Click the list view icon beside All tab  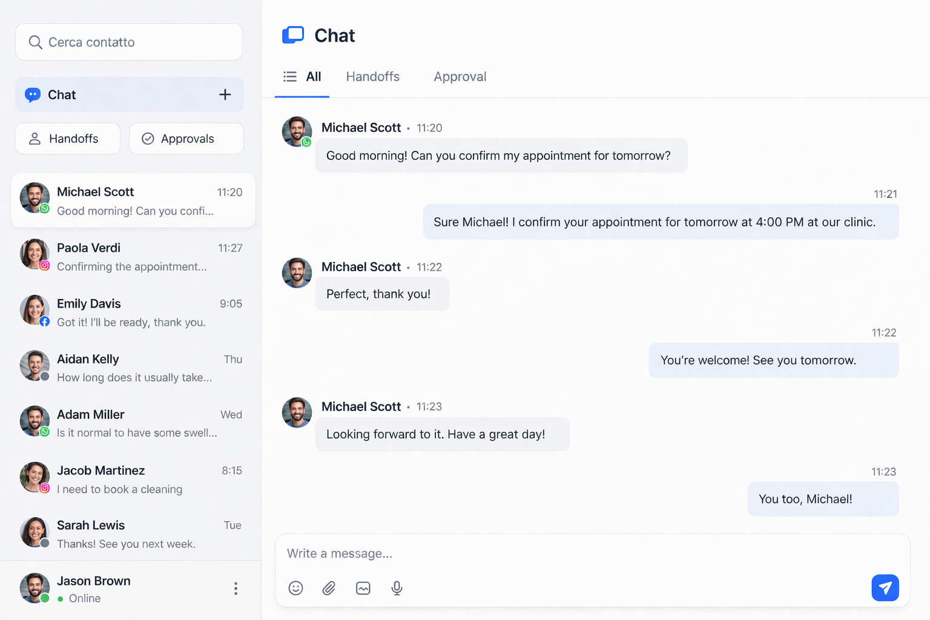coord(290,76)
